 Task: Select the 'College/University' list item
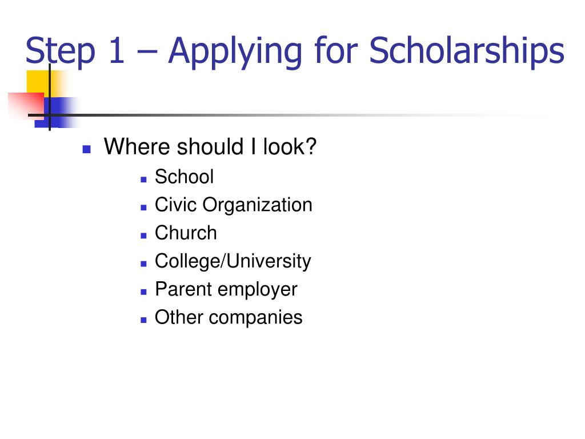[x=233, y=261]
